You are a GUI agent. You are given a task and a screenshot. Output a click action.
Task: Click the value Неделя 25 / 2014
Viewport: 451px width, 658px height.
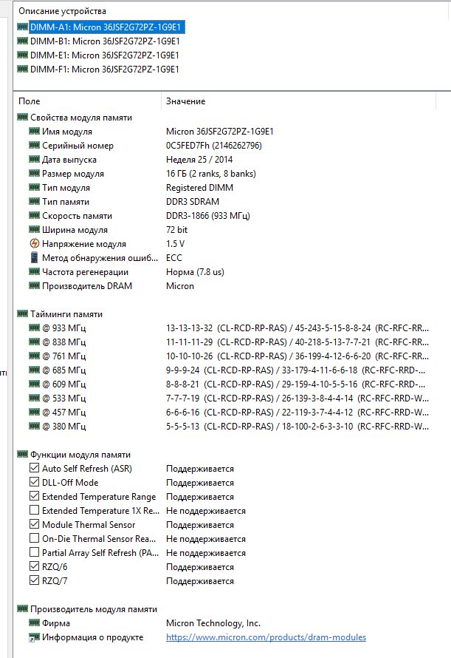[x=199, y=160]
